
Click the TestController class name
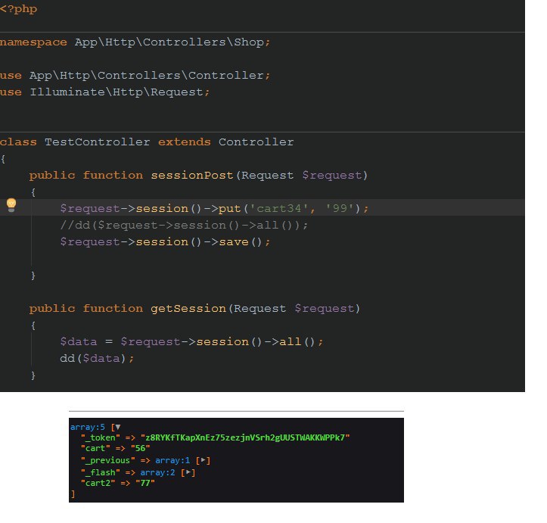[98, 142]
